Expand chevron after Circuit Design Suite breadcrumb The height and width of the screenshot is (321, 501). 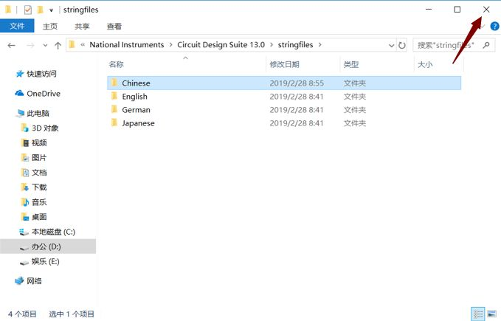tap(272, 45)
